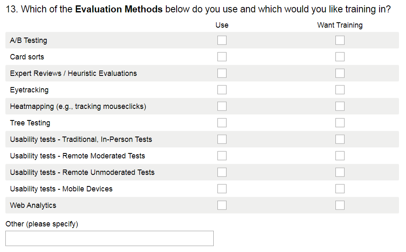Viewport: 406px width, 252px height.
Task: Mark Use checkbox for Web Analytics
Action: [222, 205]
